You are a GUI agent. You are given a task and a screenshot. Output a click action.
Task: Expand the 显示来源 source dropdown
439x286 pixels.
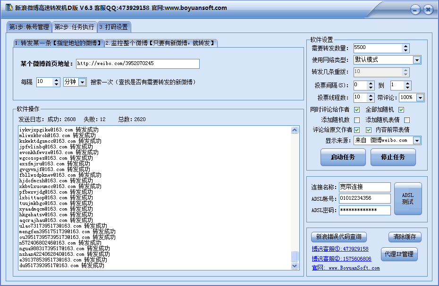[417, 140]
